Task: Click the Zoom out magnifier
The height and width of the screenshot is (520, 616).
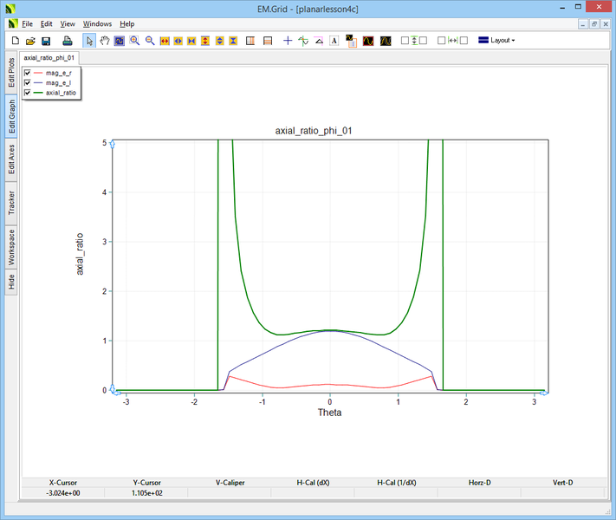Action: (150, 41)
